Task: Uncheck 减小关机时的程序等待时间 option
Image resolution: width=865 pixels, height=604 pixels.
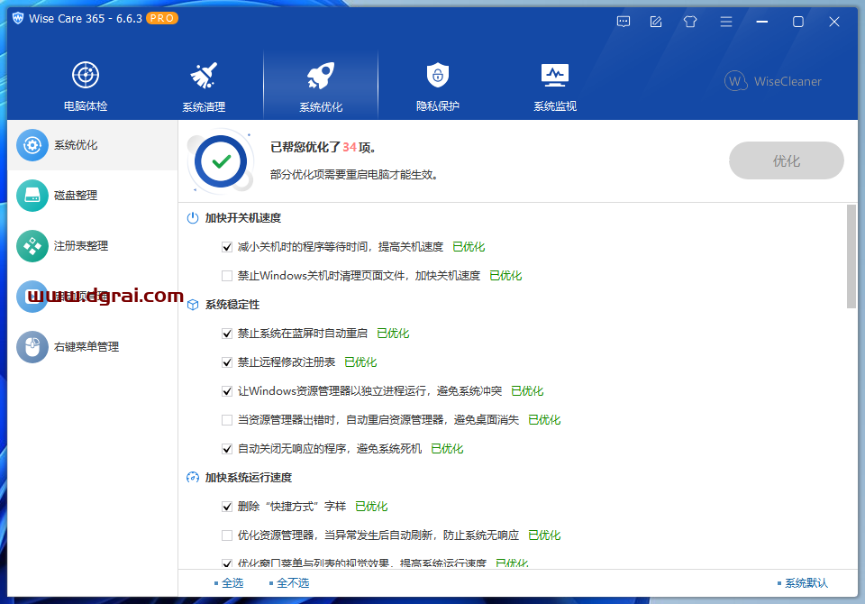Action: (x=227, y=247)
